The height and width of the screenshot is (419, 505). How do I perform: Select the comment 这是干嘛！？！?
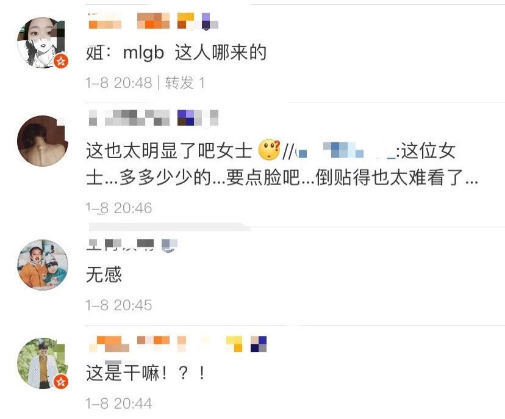[x=145, y=373]
